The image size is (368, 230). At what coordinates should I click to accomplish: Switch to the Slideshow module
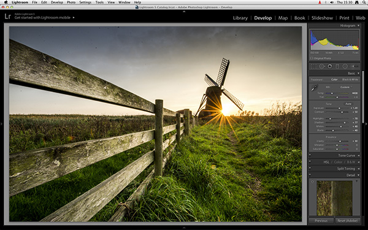point(322,18)
